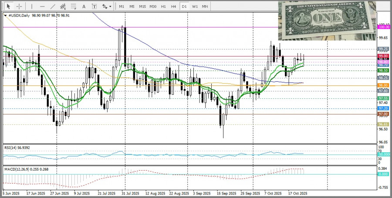Select the Text Label tool

tap(95, 7)
